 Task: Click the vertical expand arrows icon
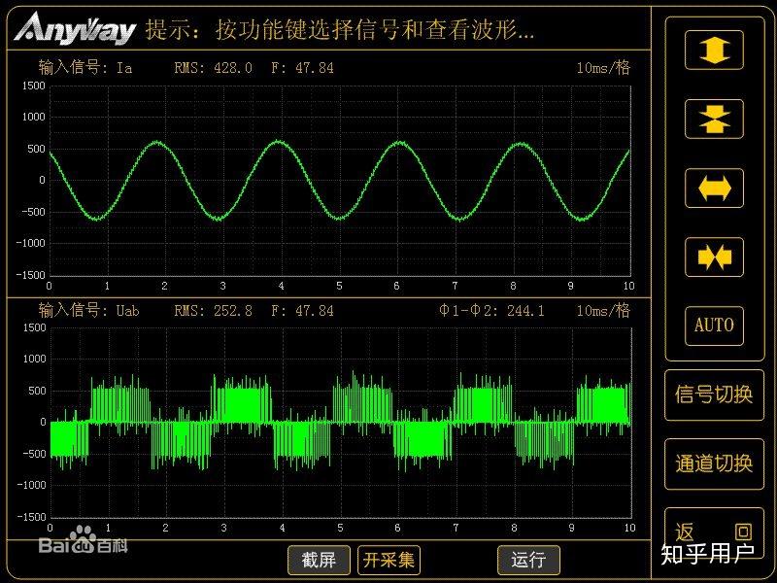pos(714,51)
